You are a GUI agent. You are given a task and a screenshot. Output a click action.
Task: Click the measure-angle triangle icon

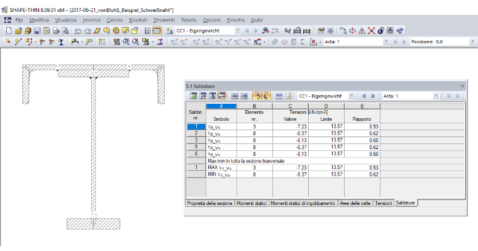[362, 30]
